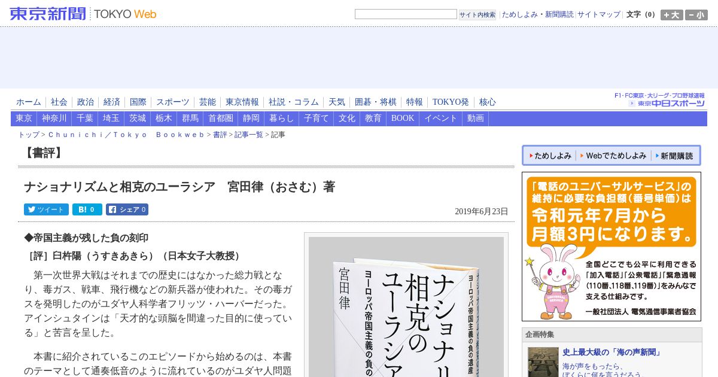
Task: Click the article date 2019年6月23日
Action: coord(482,211)
